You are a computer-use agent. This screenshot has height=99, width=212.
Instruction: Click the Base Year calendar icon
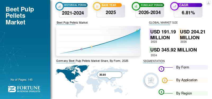coord(97,6)
